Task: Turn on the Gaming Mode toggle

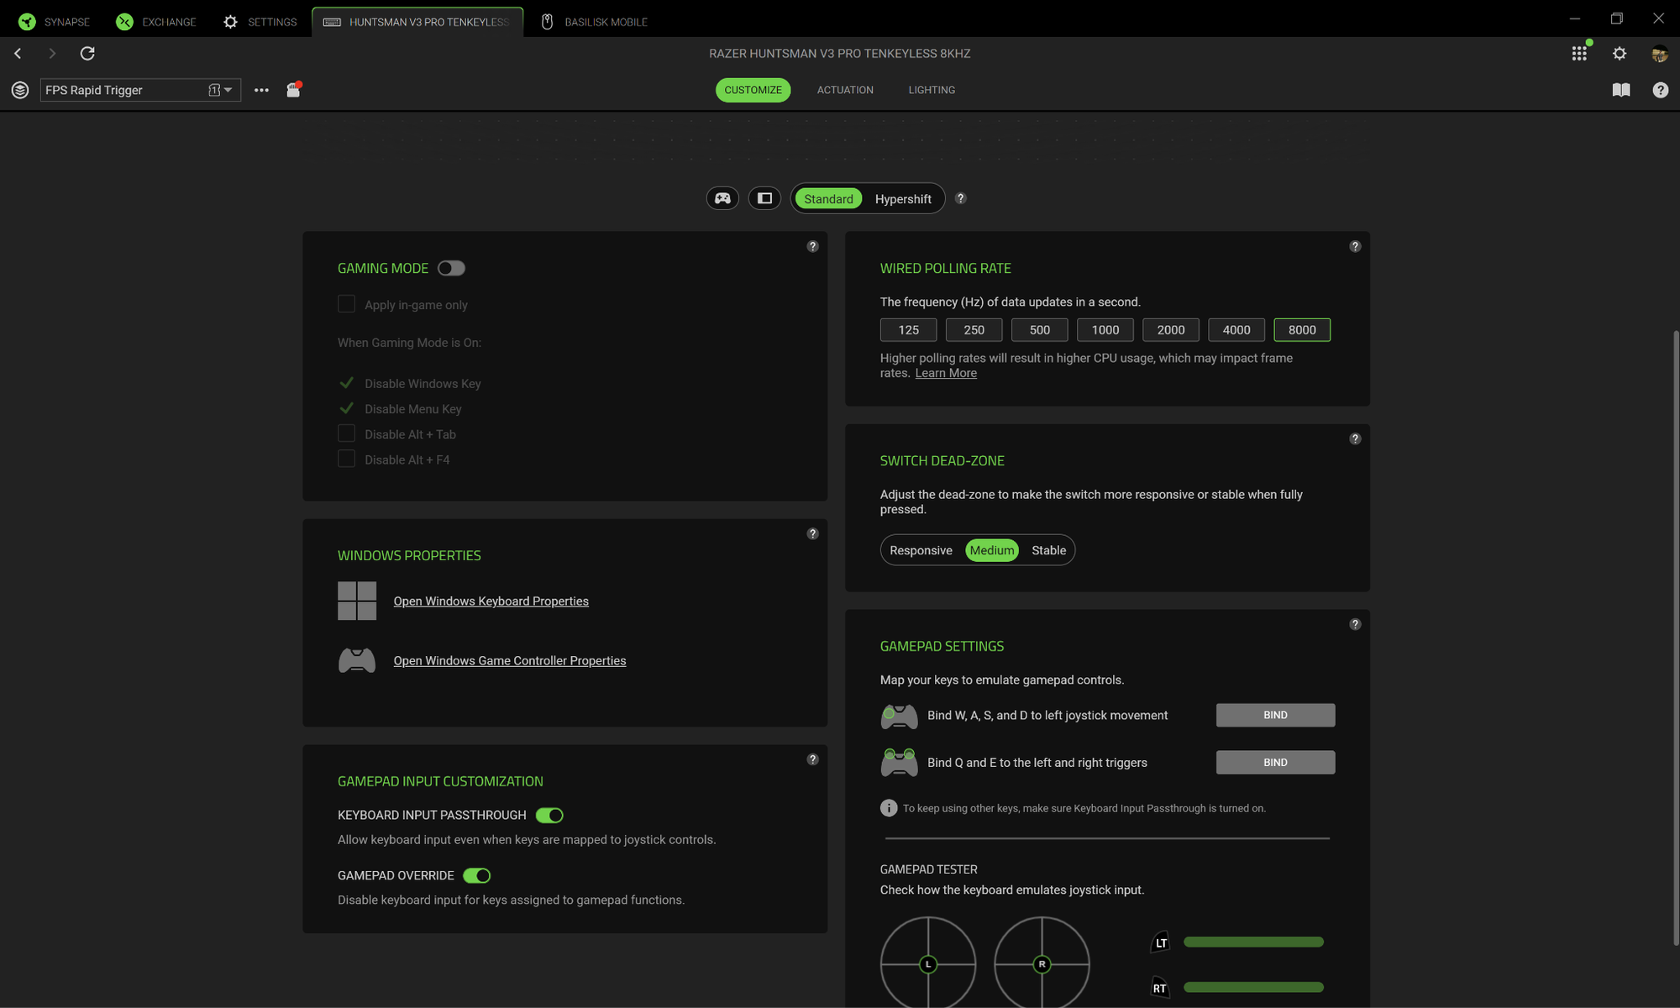Action: pyautogui.click(x=451, y=268)
